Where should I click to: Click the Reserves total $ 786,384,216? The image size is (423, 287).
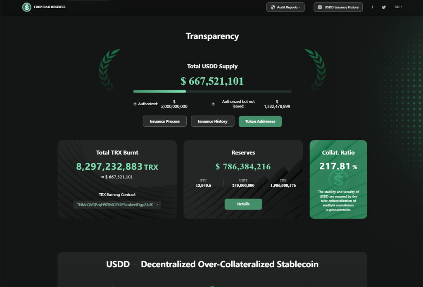click(x=243, y=167)
